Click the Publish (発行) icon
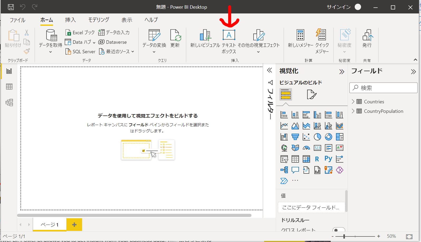This screenshot has height=242, width=421. [367, 35]
